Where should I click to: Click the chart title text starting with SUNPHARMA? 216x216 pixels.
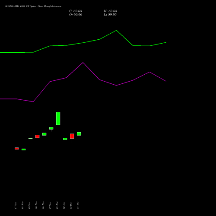(33, 6)
